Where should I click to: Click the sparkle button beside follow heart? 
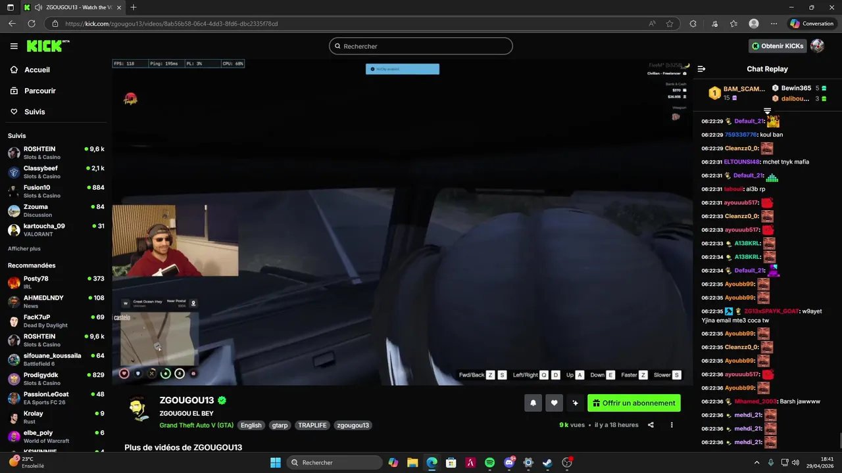pyautogui.click(x=575, y=403)
